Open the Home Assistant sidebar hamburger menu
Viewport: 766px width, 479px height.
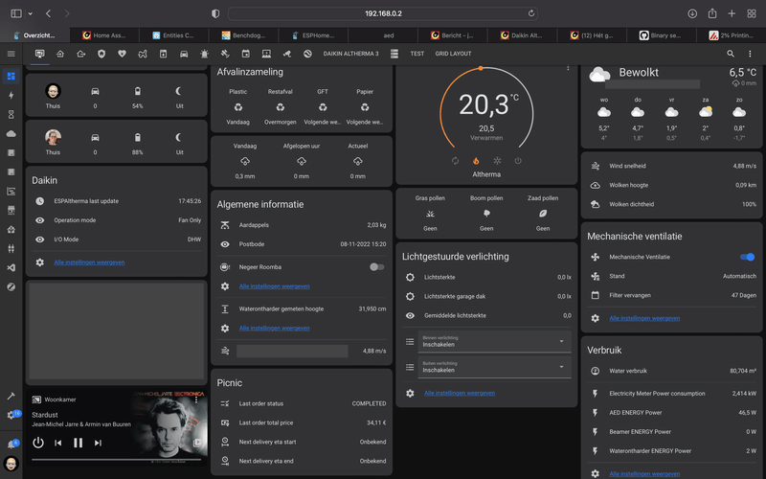(x=11, y=54)
